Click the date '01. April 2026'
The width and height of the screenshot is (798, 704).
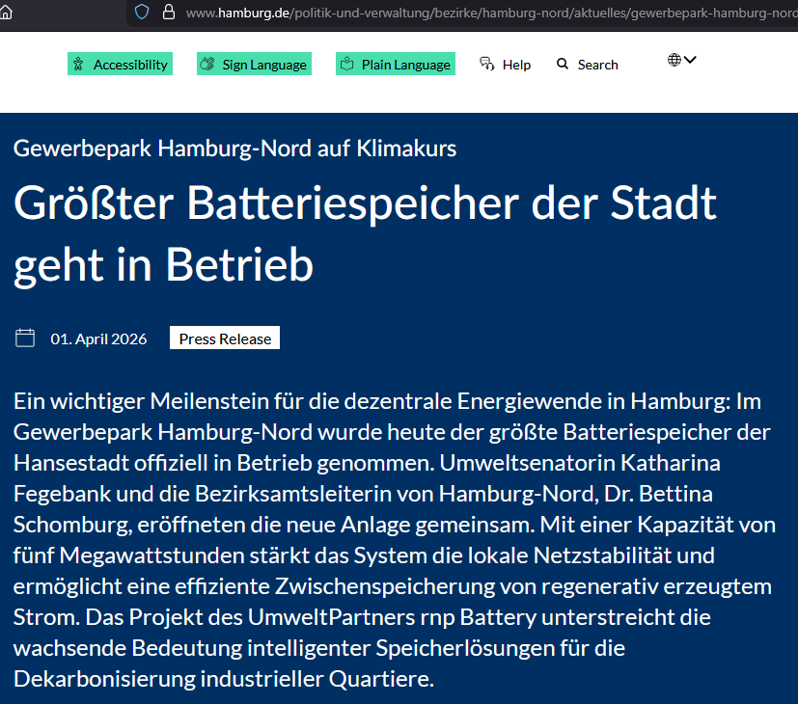98,339
